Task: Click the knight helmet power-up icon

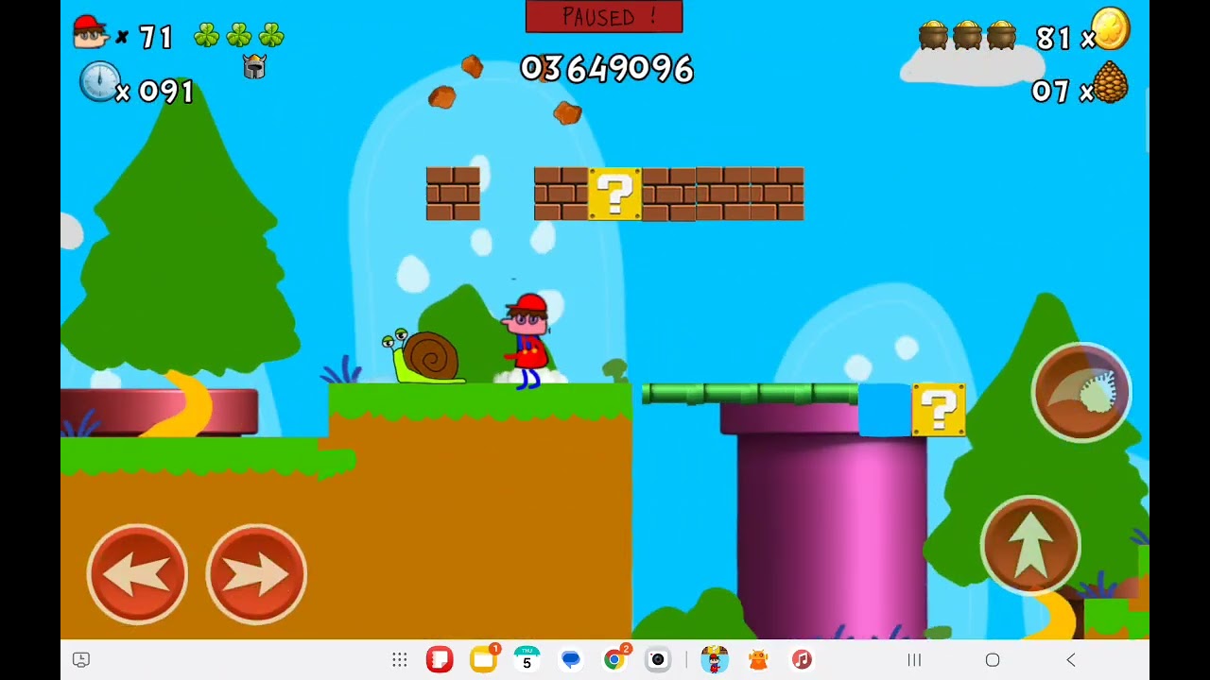Action: [254, 66]
